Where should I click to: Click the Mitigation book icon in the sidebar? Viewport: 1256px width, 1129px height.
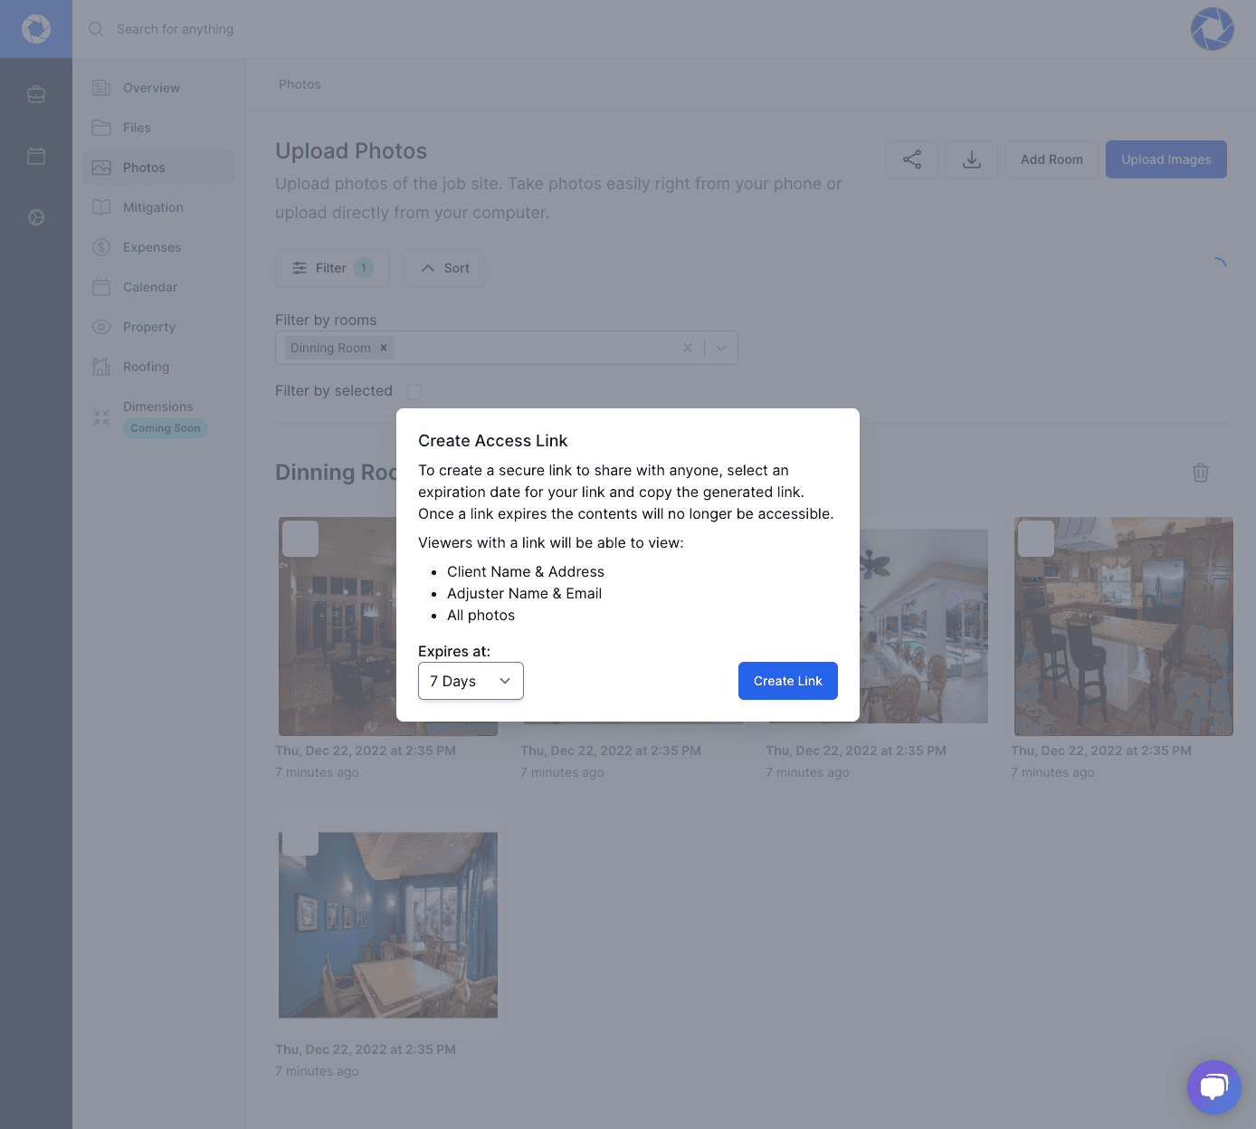click(x=101, y=207)
